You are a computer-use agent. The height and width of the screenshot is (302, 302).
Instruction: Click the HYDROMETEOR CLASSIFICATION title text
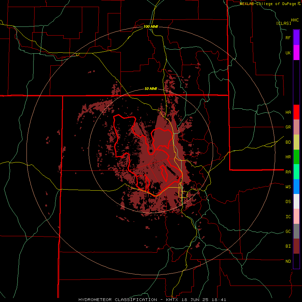[x=118, y=300]
